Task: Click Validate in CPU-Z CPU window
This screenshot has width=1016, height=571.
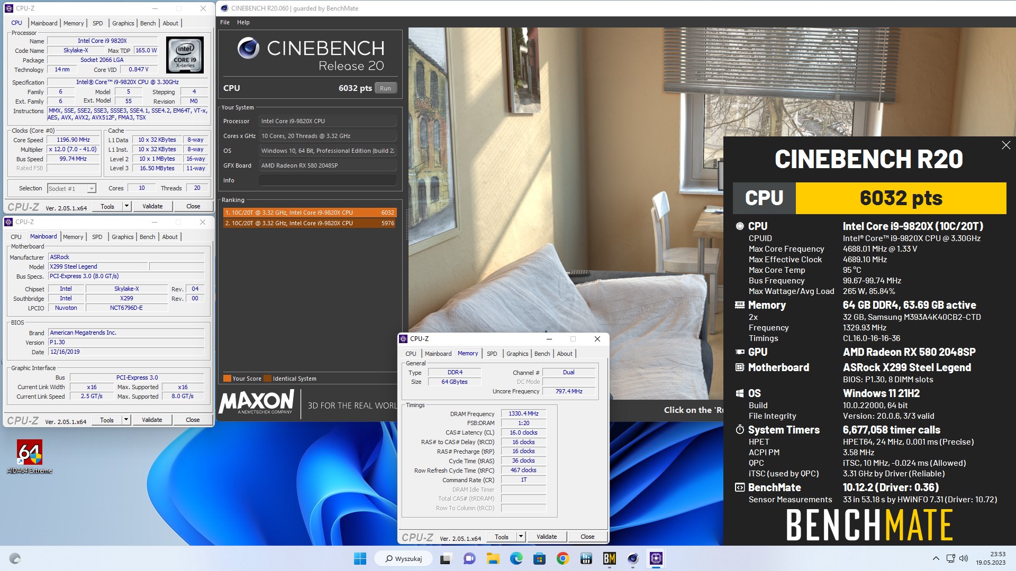Action: point(152,206)
